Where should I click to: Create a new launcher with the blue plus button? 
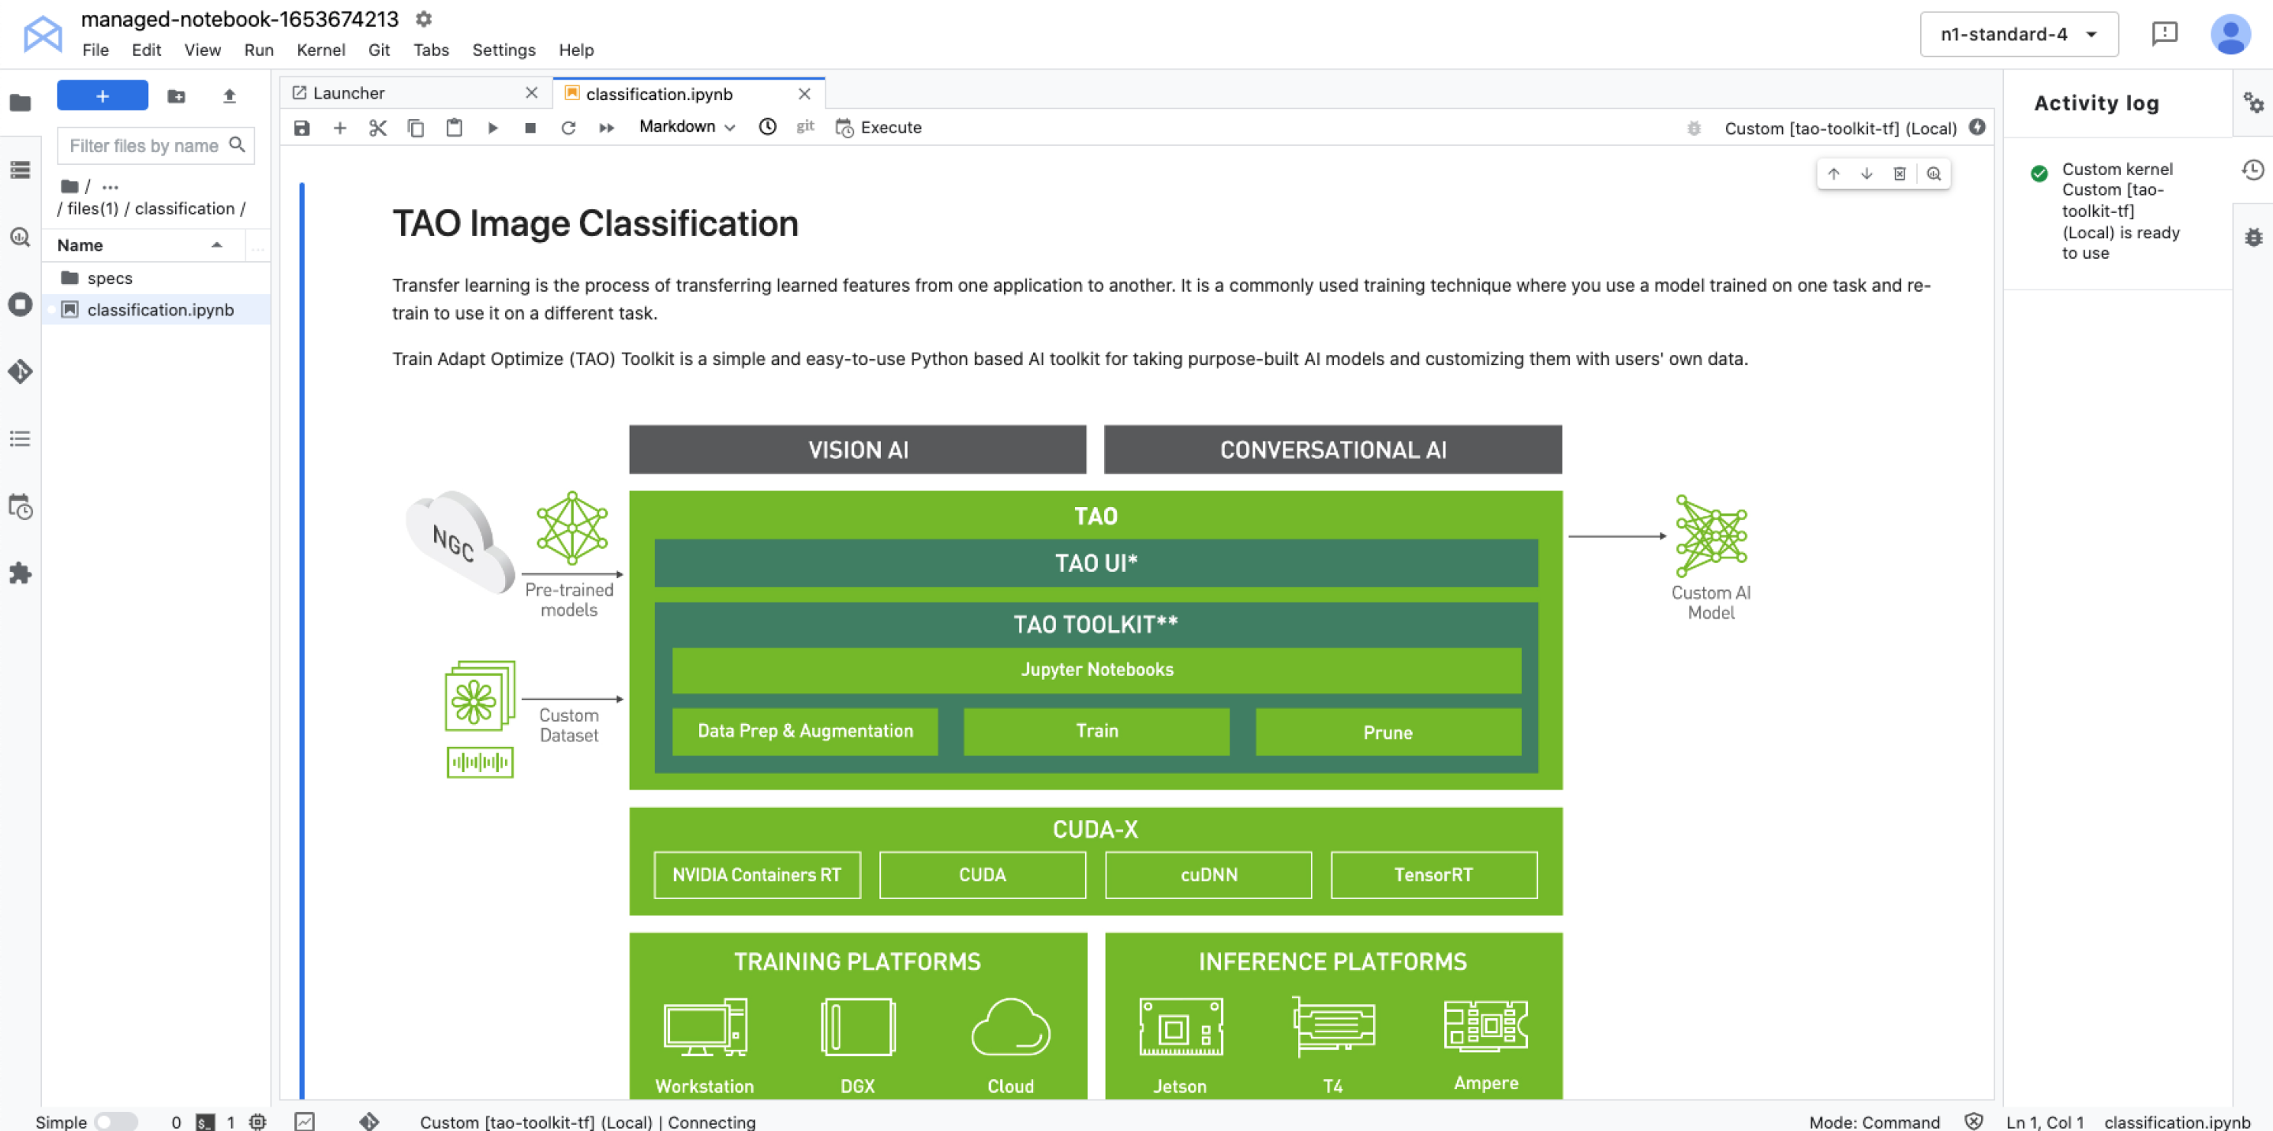(102, 95)
